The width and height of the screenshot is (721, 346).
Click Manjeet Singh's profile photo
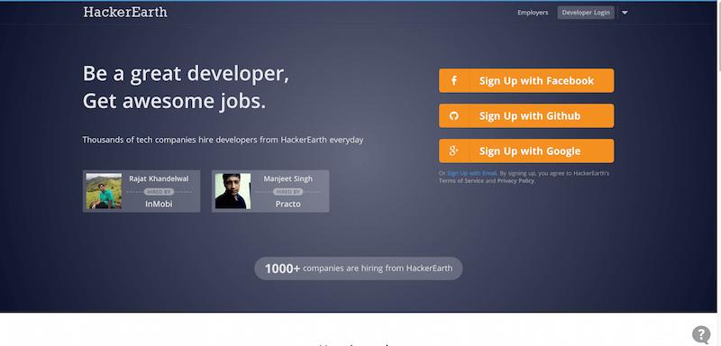coord(233,191)
